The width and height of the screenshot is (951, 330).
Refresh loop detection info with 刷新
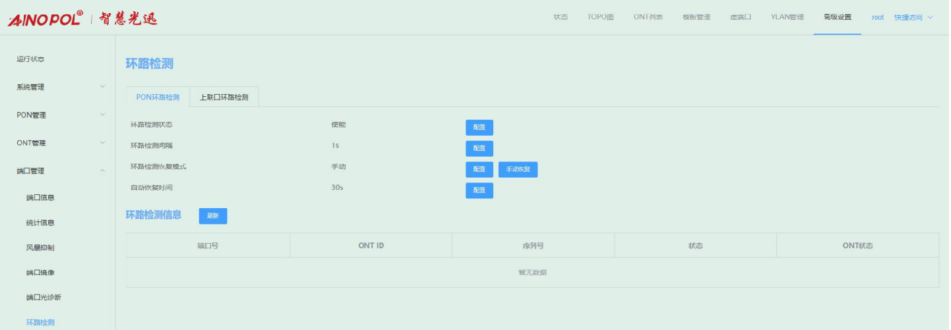point(212,216)
